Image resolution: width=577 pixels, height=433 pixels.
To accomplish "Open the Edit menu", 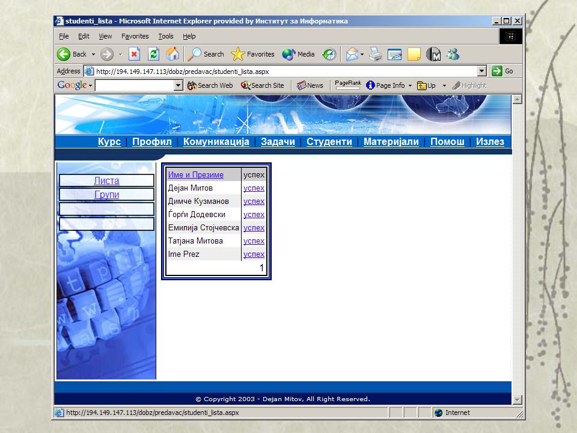I will (84, 36).
